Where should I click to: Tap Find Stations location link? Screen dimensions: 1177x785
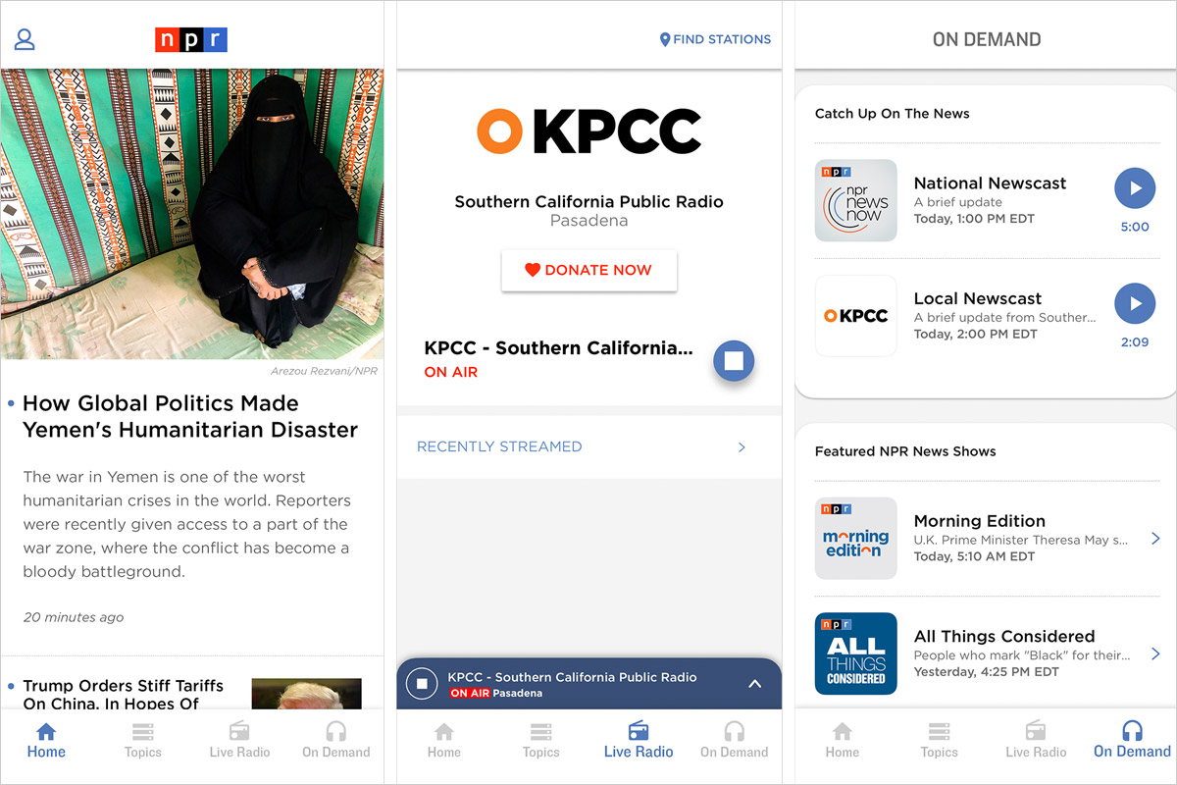click(x=715, y=39)
